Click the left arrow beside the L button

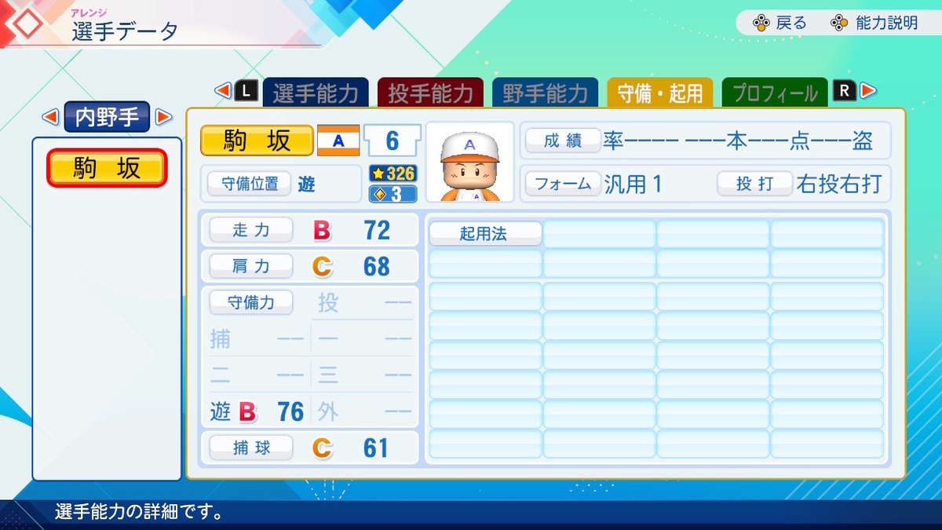pyautogui.click(x=223, y=91)
